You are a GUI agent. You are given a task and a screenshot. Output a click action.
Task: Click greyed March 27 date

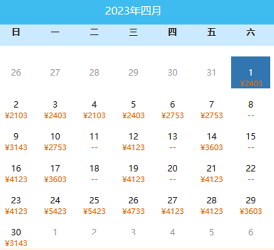tap(55, 72)
